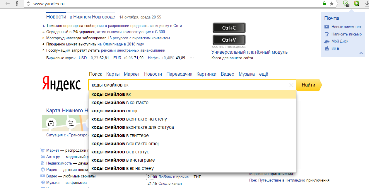This screenshot has height=188, width=369.
Task: Click the shopping cart icon next to Маркет
Action: [43, 150]
